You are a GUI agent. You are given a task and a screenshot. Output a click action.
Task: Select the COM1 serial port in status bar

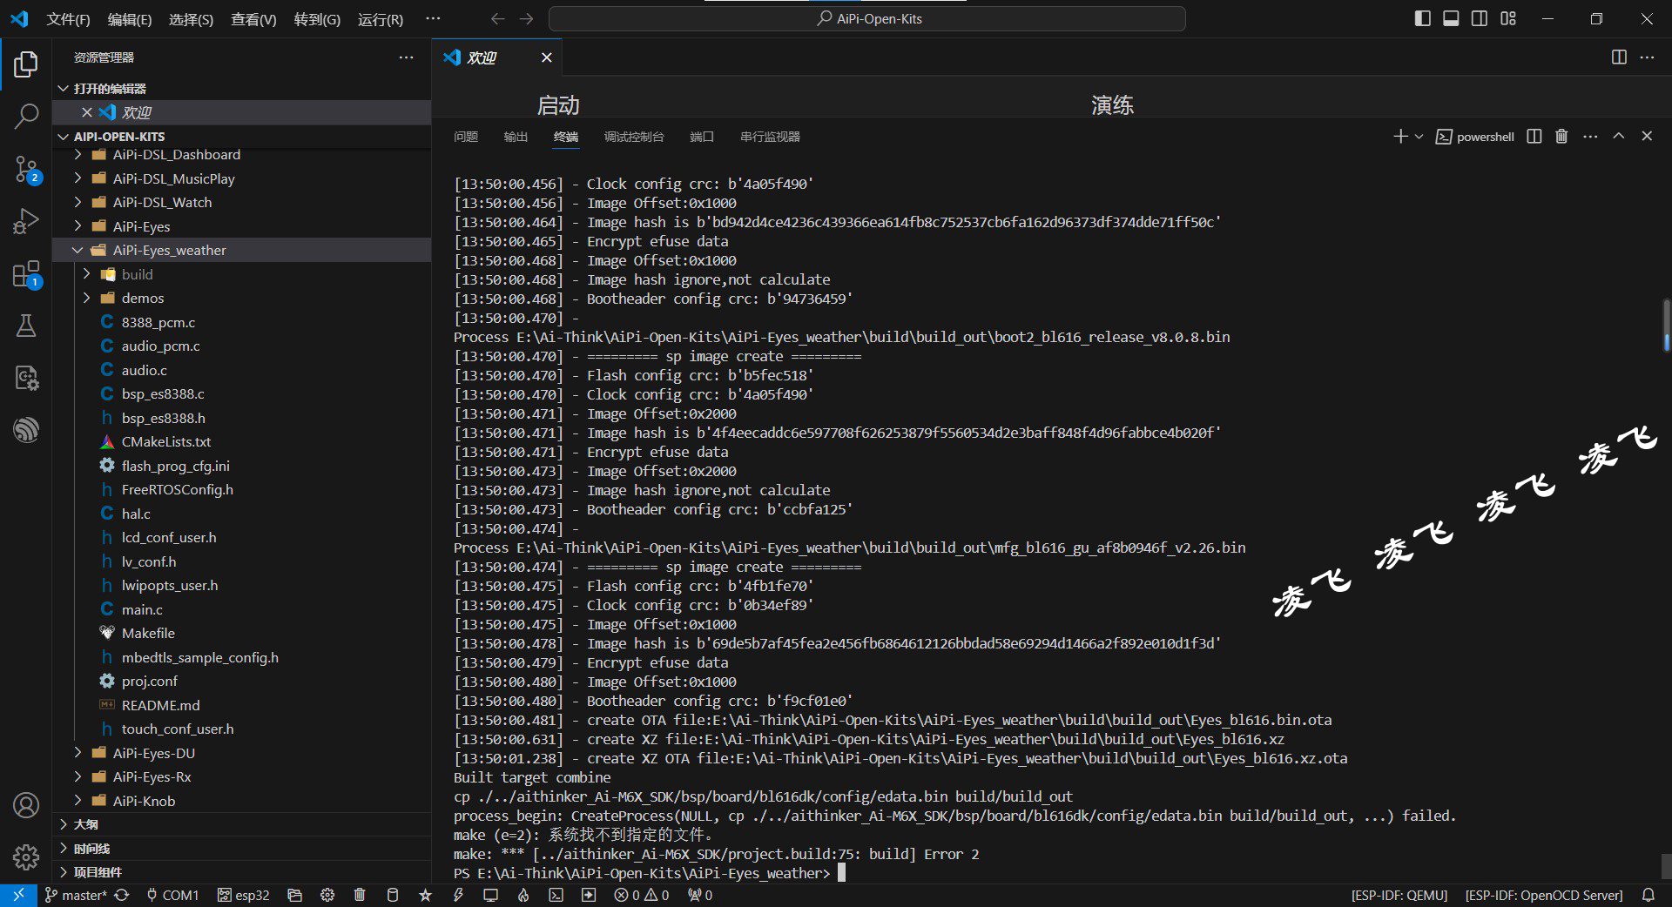[172, 895]
